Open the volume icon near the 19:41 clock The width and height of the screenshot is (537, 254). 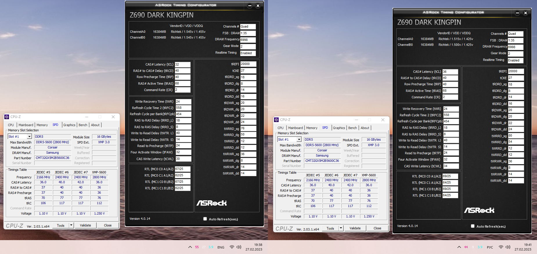(508, 247)
